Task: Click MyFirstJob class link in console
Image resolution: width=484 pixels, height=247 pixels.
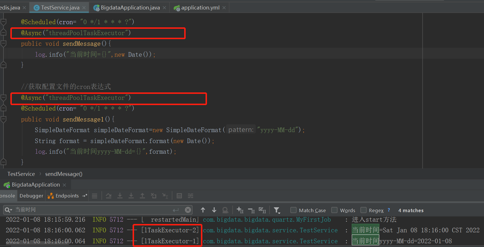Action: pos(267,220)
